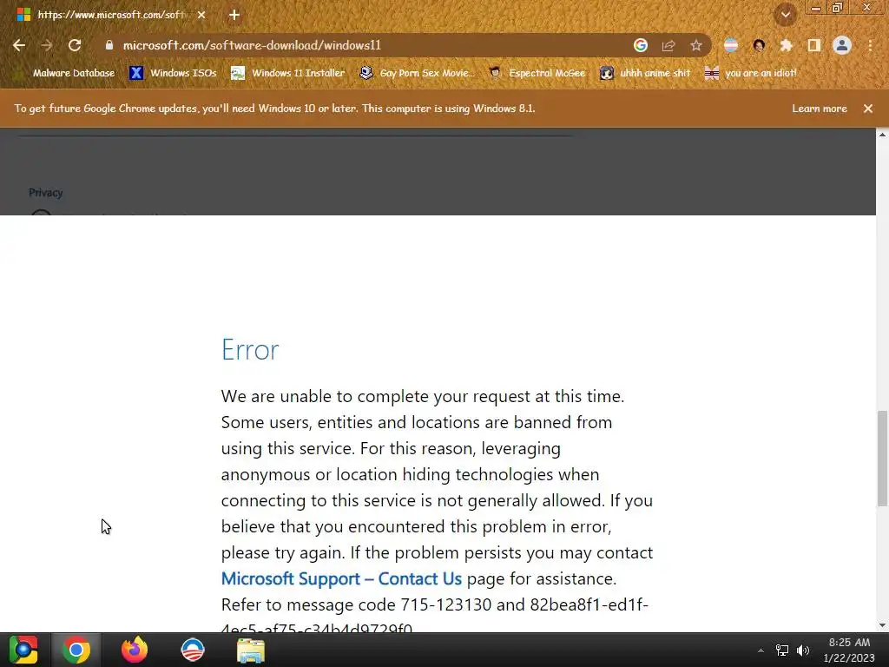Viewport: 889px width, 667px height.
Task: Open the network status tray icon
Action: point(782,650)
